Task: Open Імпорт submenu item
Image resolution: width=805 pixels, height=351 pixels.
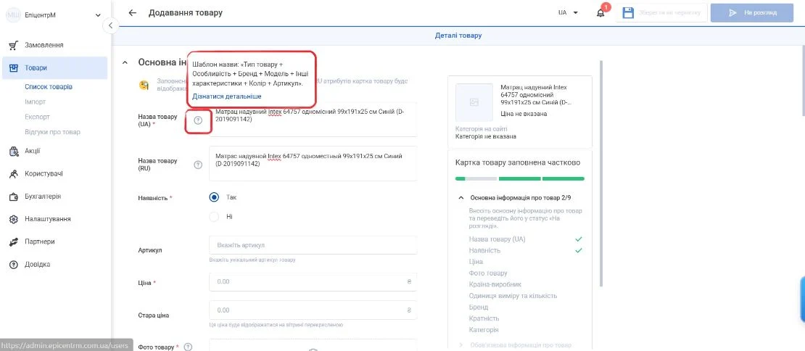Action: (x=36, y=102)
